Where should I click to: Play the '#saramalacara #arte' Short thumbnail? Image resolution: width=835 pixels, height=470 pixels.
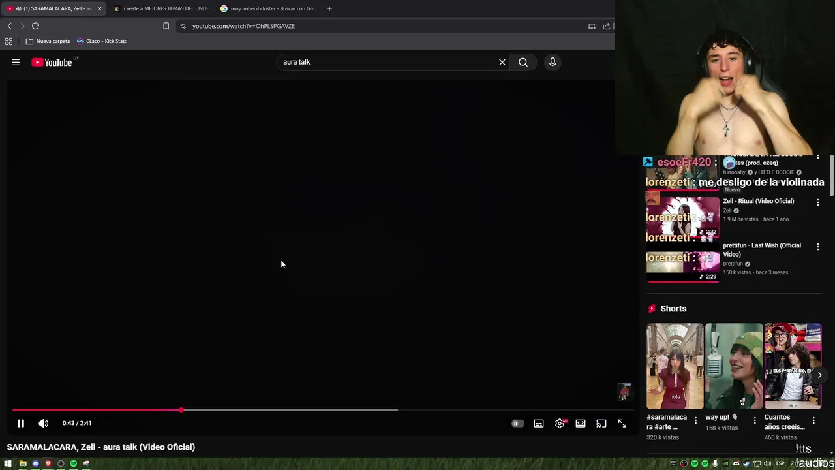(675, 366)
